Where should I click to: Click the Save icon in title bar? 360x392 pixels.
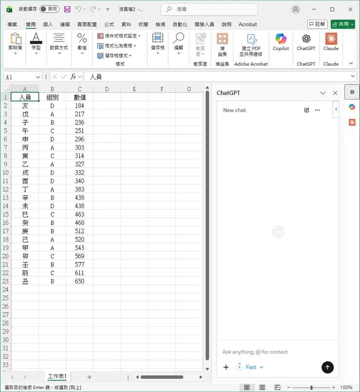(x=67, y=9)
